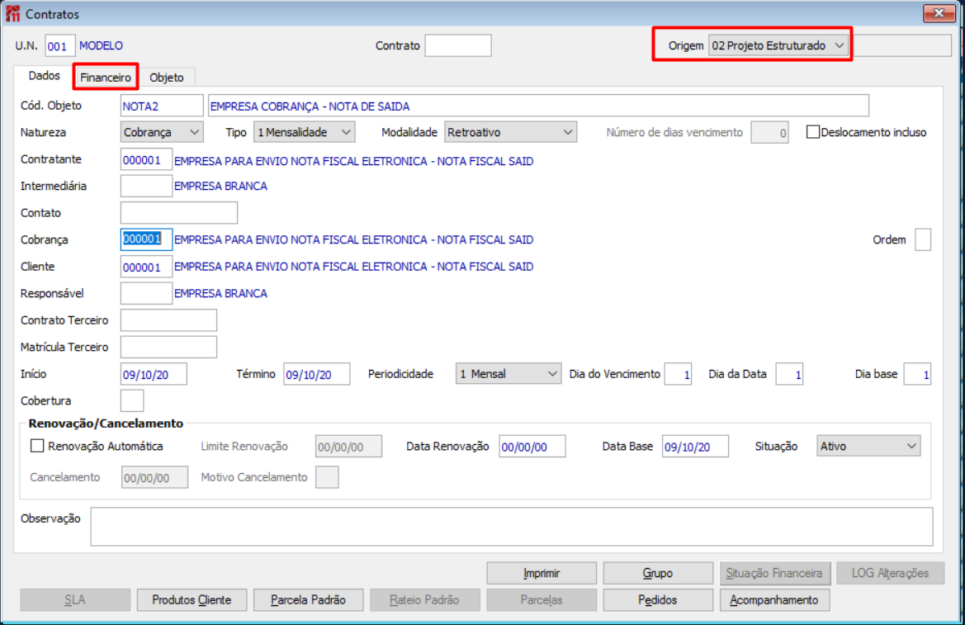Viewport: 965px width, 625px height.
Task: Focus the Dia do Vencimento field
Action: [x=678, y=374]
